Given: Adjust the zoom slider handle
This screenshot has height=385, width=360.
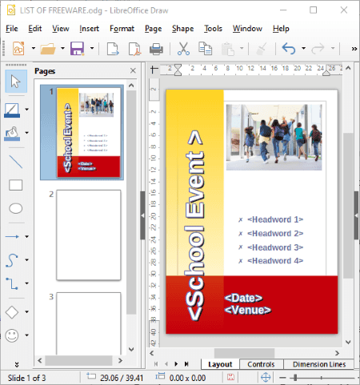Looking at the screenshot, I should [295, 378].
